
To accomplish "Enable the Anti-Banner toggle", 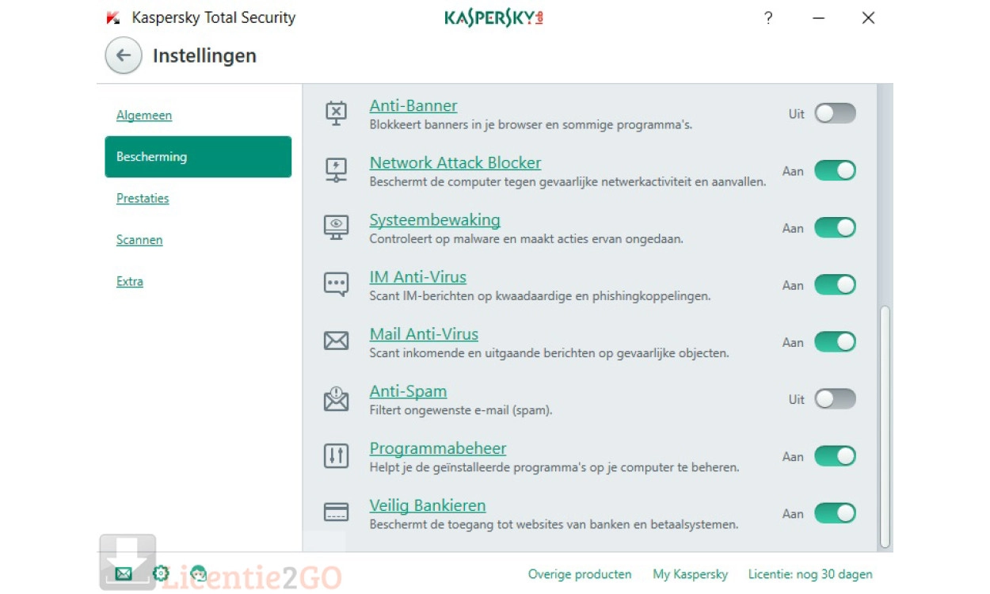I will [x=835, y=113].
